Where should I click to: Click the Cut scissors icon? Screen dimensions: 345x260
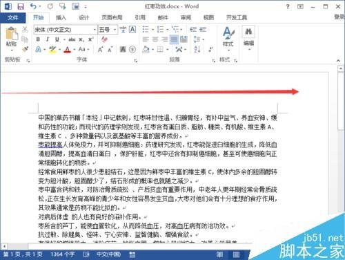25,29
